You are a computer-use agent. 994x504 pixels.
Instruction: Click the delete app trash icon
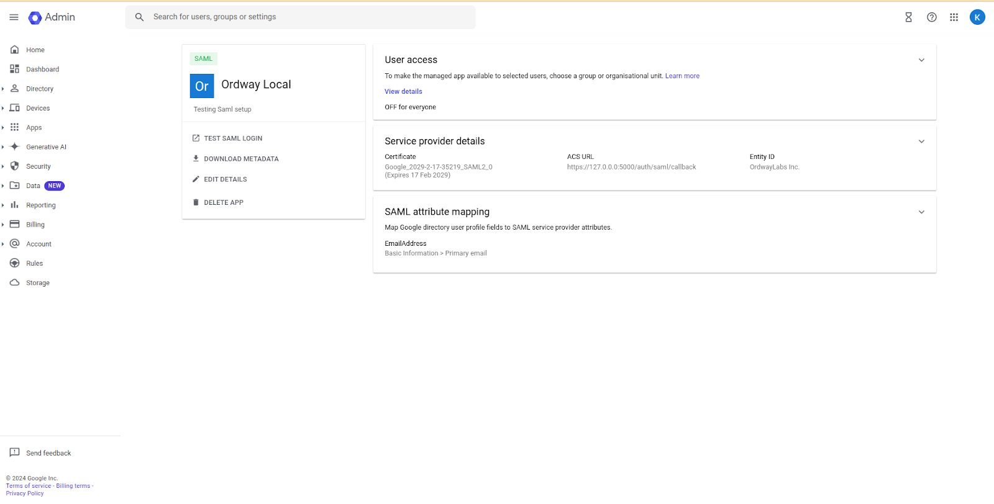point(196,202)
